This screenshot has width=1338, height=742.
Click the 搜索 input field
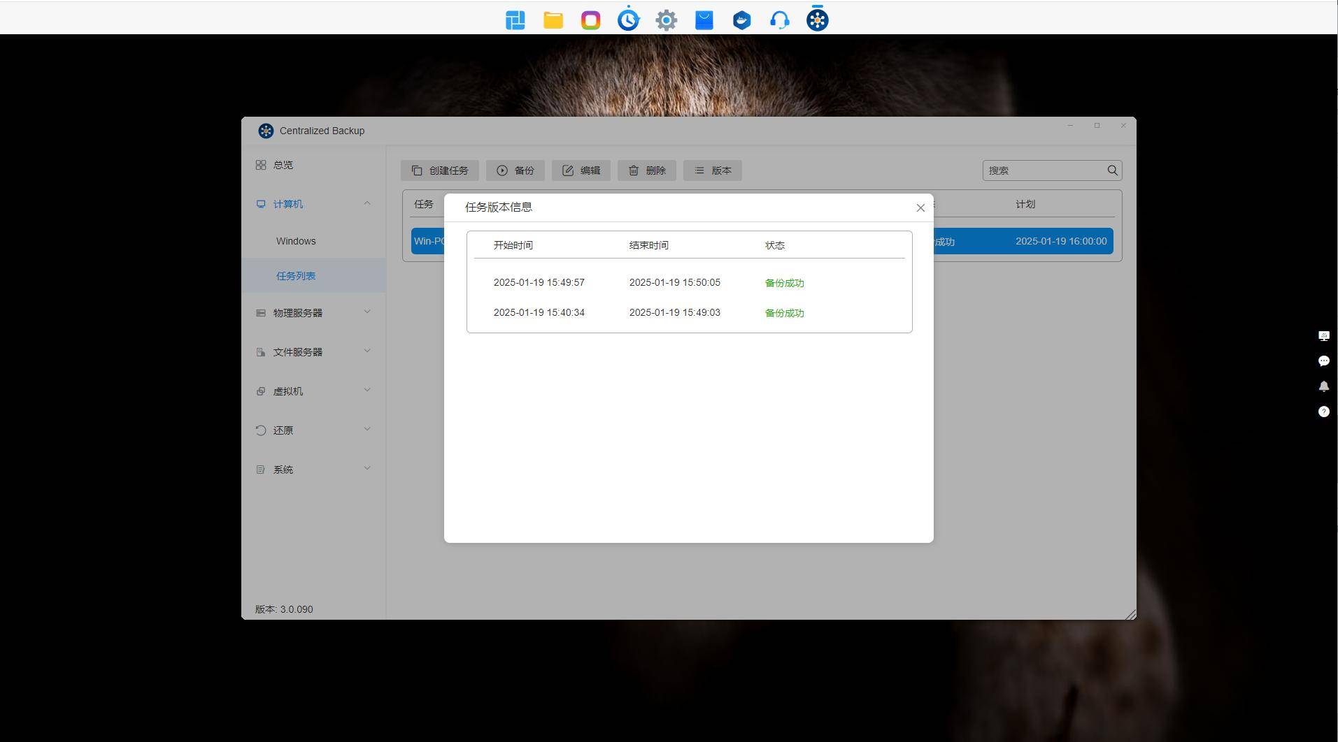[x=1044, y=170]
